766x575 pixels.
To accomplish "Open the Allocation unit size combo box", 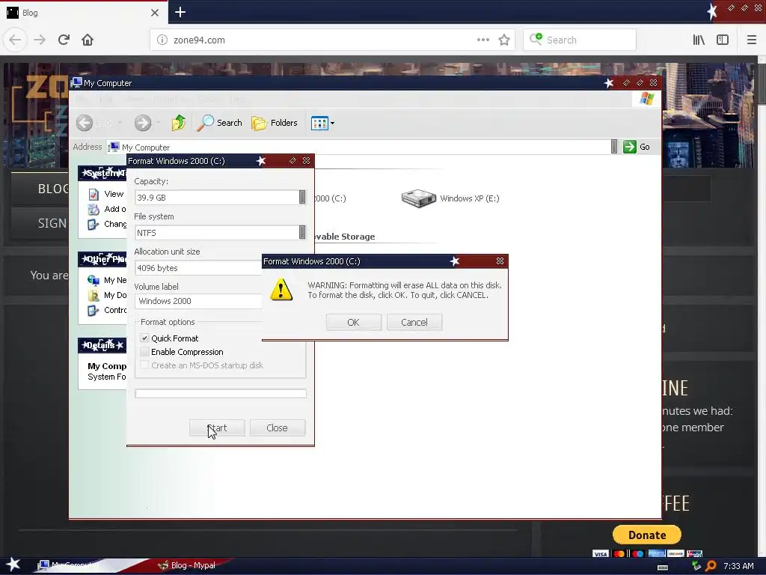I will (x=198, y=268).
